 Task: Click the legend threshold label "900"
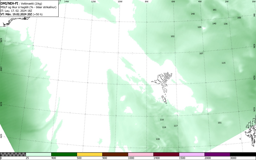[x=105, y=158]
